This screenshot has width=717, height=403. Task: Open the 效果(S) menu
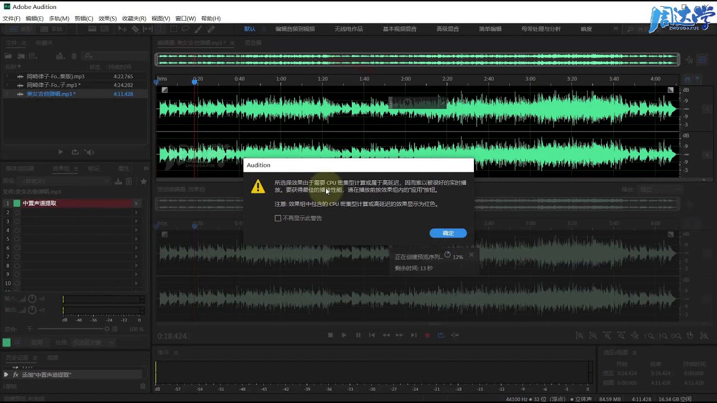(x=108, y=18)
